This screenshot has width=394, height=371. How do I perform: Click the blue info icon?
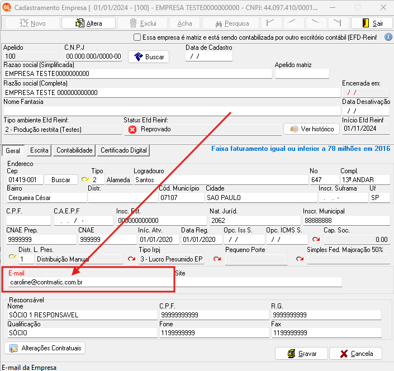click(388, 37)
